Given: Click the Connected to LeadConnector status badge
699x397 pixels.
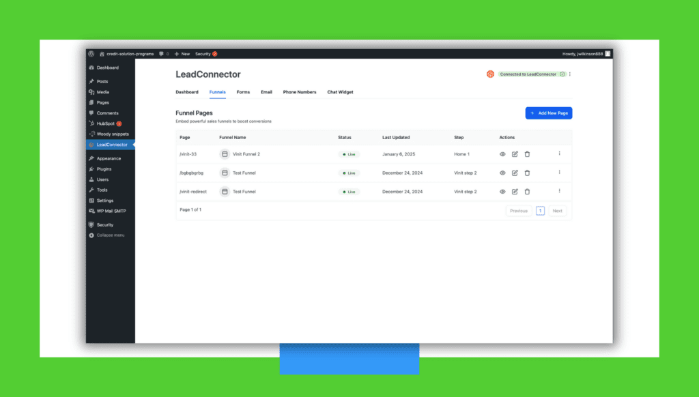Looking at the screenshot, I should 532,74.
